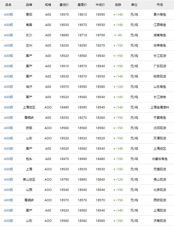This screenshot has height=226, width=174.
Task: Click the green down arrow in the 长沙 row
Action: pyautogui.click(x=115, y=35)
